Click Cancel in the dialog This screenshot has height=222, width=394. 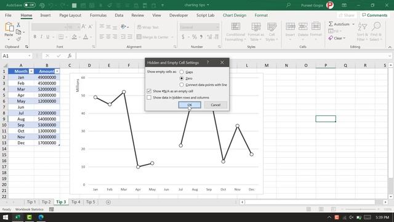click(215, 105)
